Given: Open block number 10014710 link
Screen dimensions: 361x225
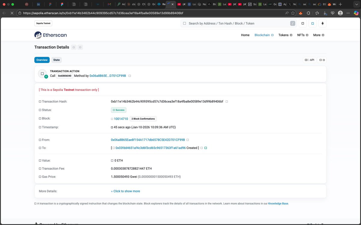Looking at the screenshot, I should (121, 119).
